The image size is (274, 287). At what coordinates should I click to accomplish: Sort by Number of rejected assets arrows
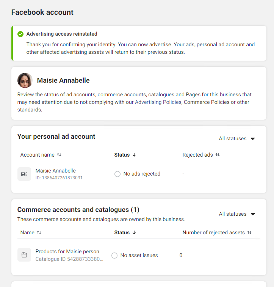pyautogui.click(x=249, y=232)
